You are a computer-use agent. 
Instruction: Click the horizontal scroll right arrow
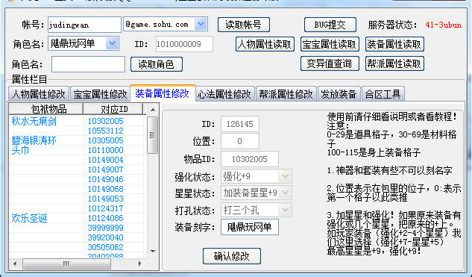pyautogui.click(x=139, y=264)
